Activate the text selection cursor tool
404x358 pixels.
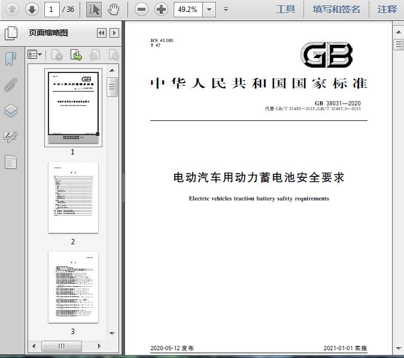[94, 9]
